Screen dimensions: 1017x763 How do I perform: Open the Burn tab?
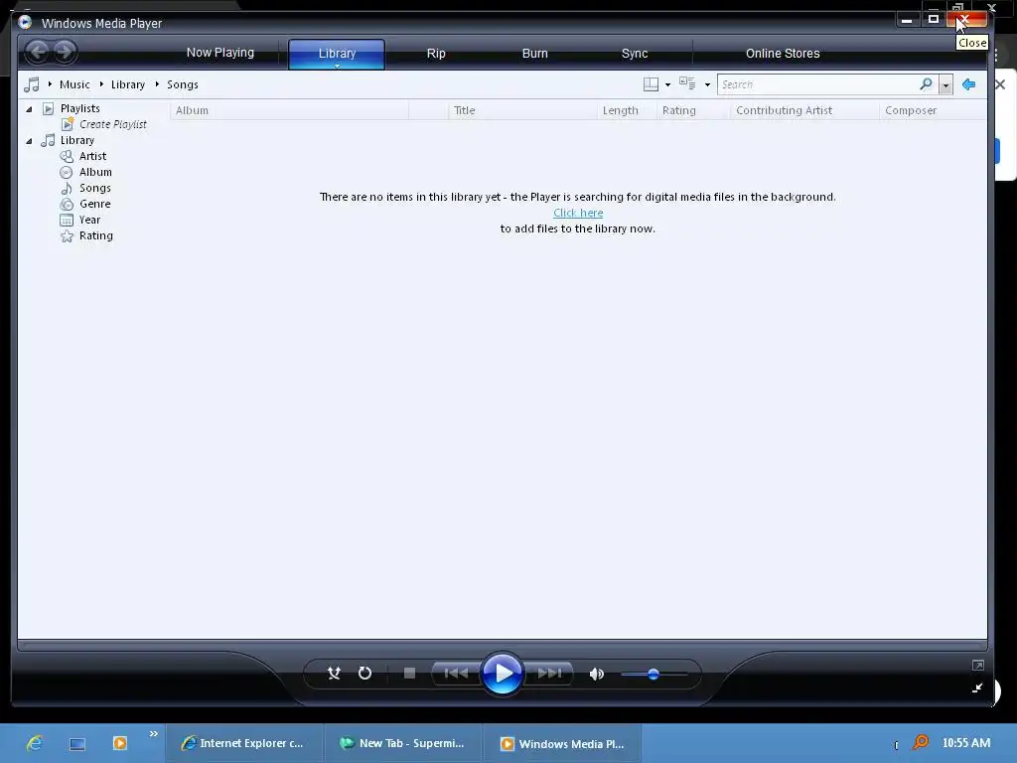click(x=535, y=54)
